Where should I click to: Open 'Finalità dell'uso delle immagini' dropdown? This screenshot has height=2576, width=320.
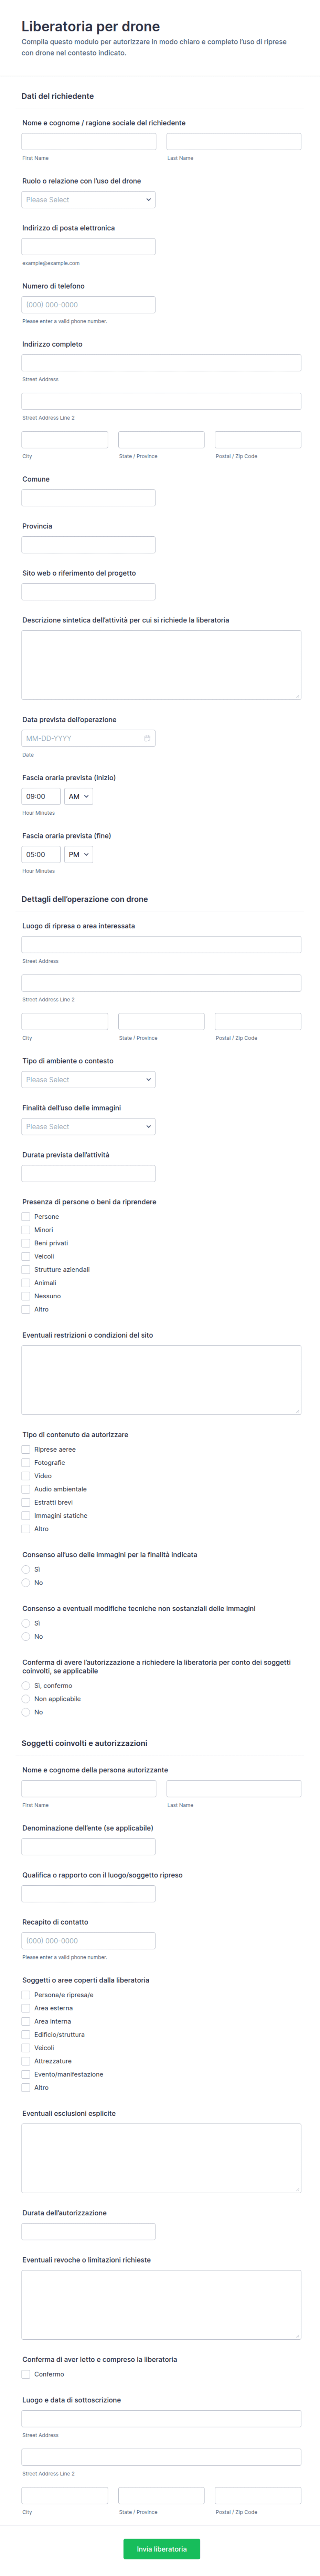click(x=88, y=1126)
